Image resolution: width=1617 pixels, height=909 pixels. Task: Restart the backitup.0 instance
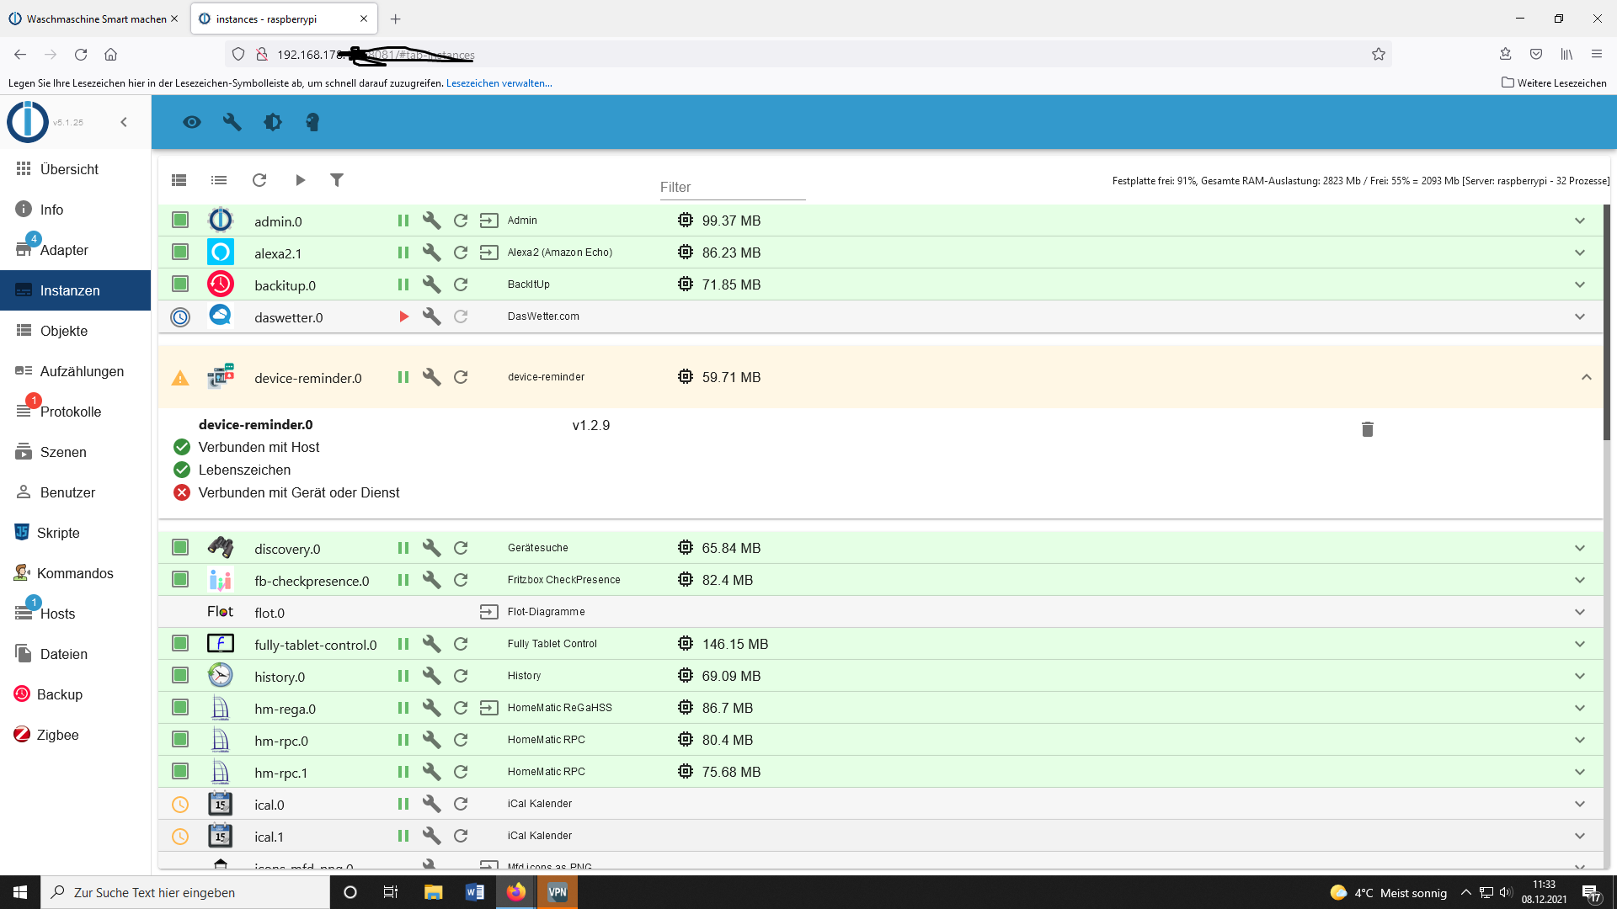tap(461, 284)
